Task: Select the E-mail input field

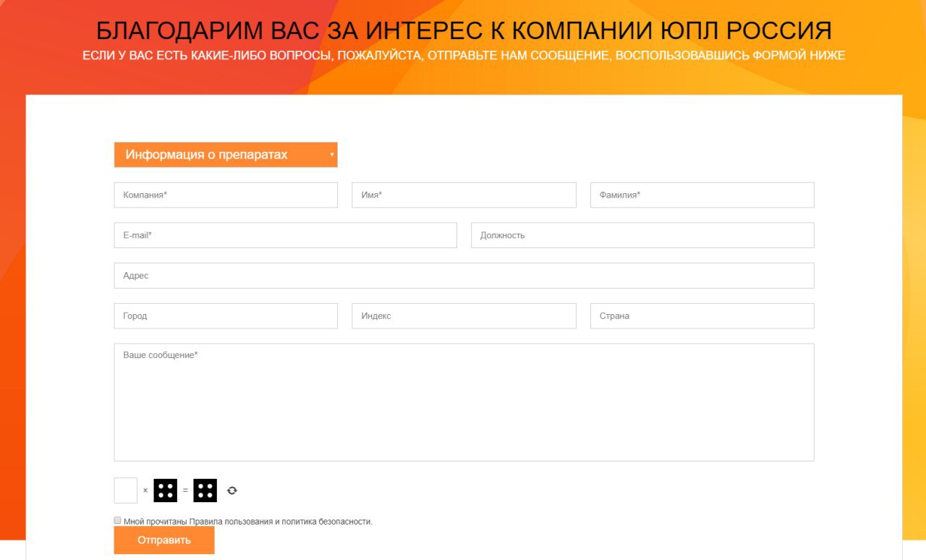Action: pyautogui.click(x=285, y=235)
